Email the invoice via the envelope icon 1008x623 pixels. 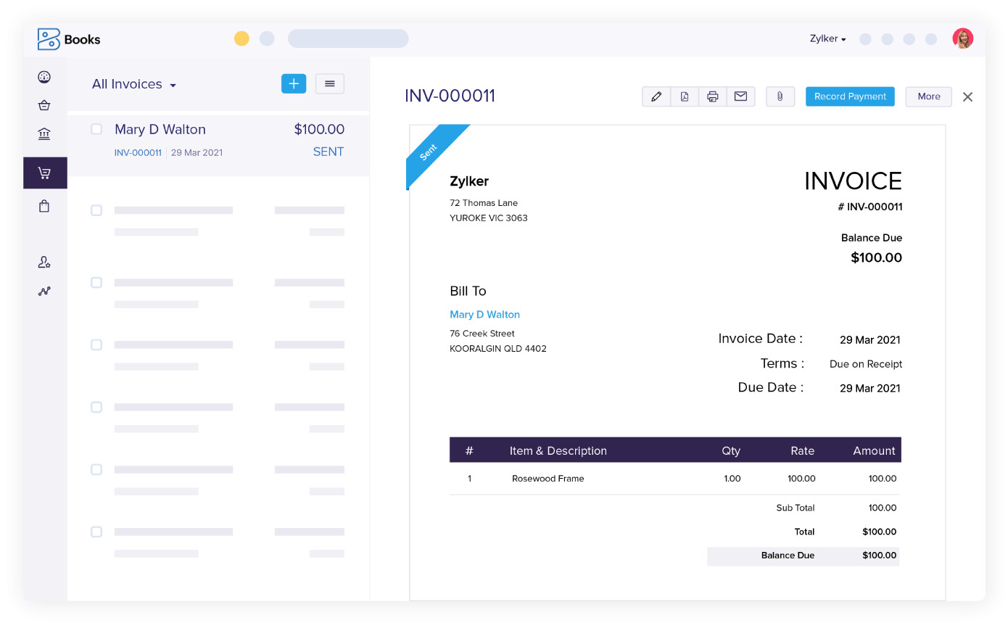pos(740,96)
